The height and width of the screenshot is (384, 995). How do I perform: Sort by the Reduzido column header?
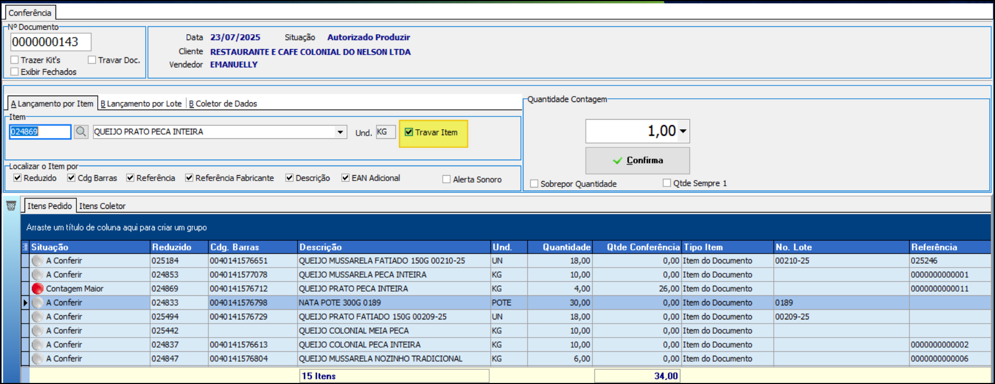click(x=179, y=247)
